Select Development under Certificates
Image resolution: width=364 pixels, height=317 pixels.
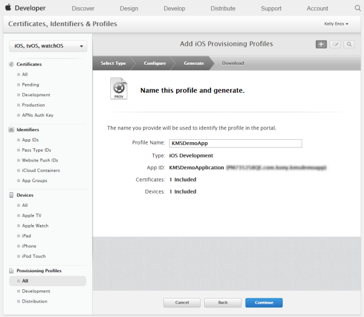(36, 95)
